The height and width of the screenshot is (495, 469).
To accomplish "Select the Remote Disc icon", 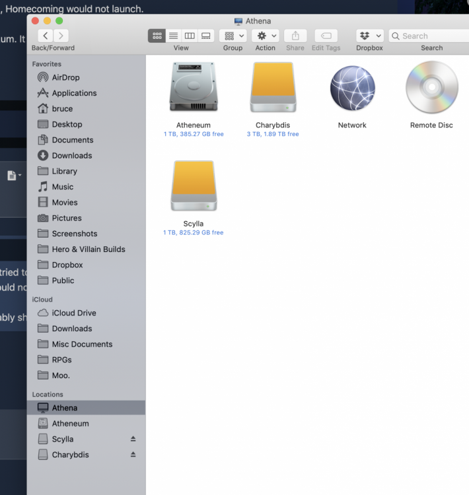I will click(432, 87).
